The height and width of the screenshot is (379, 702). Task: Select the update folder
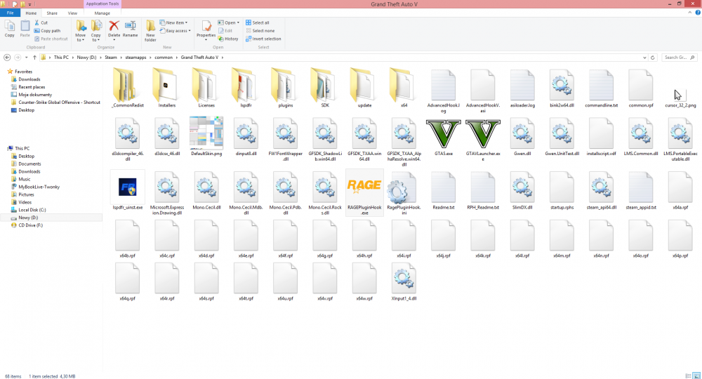point(364,85)
